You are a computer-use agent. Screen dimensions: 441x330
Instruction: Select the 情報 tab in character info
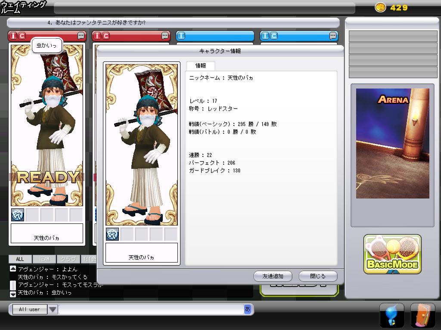point(201,66)
